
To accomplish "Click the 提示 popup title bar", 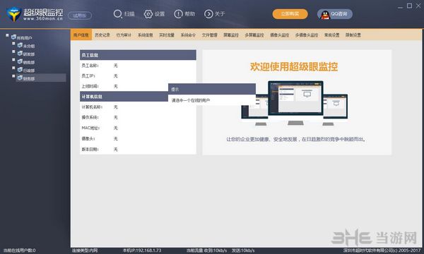I will [212, 89].
